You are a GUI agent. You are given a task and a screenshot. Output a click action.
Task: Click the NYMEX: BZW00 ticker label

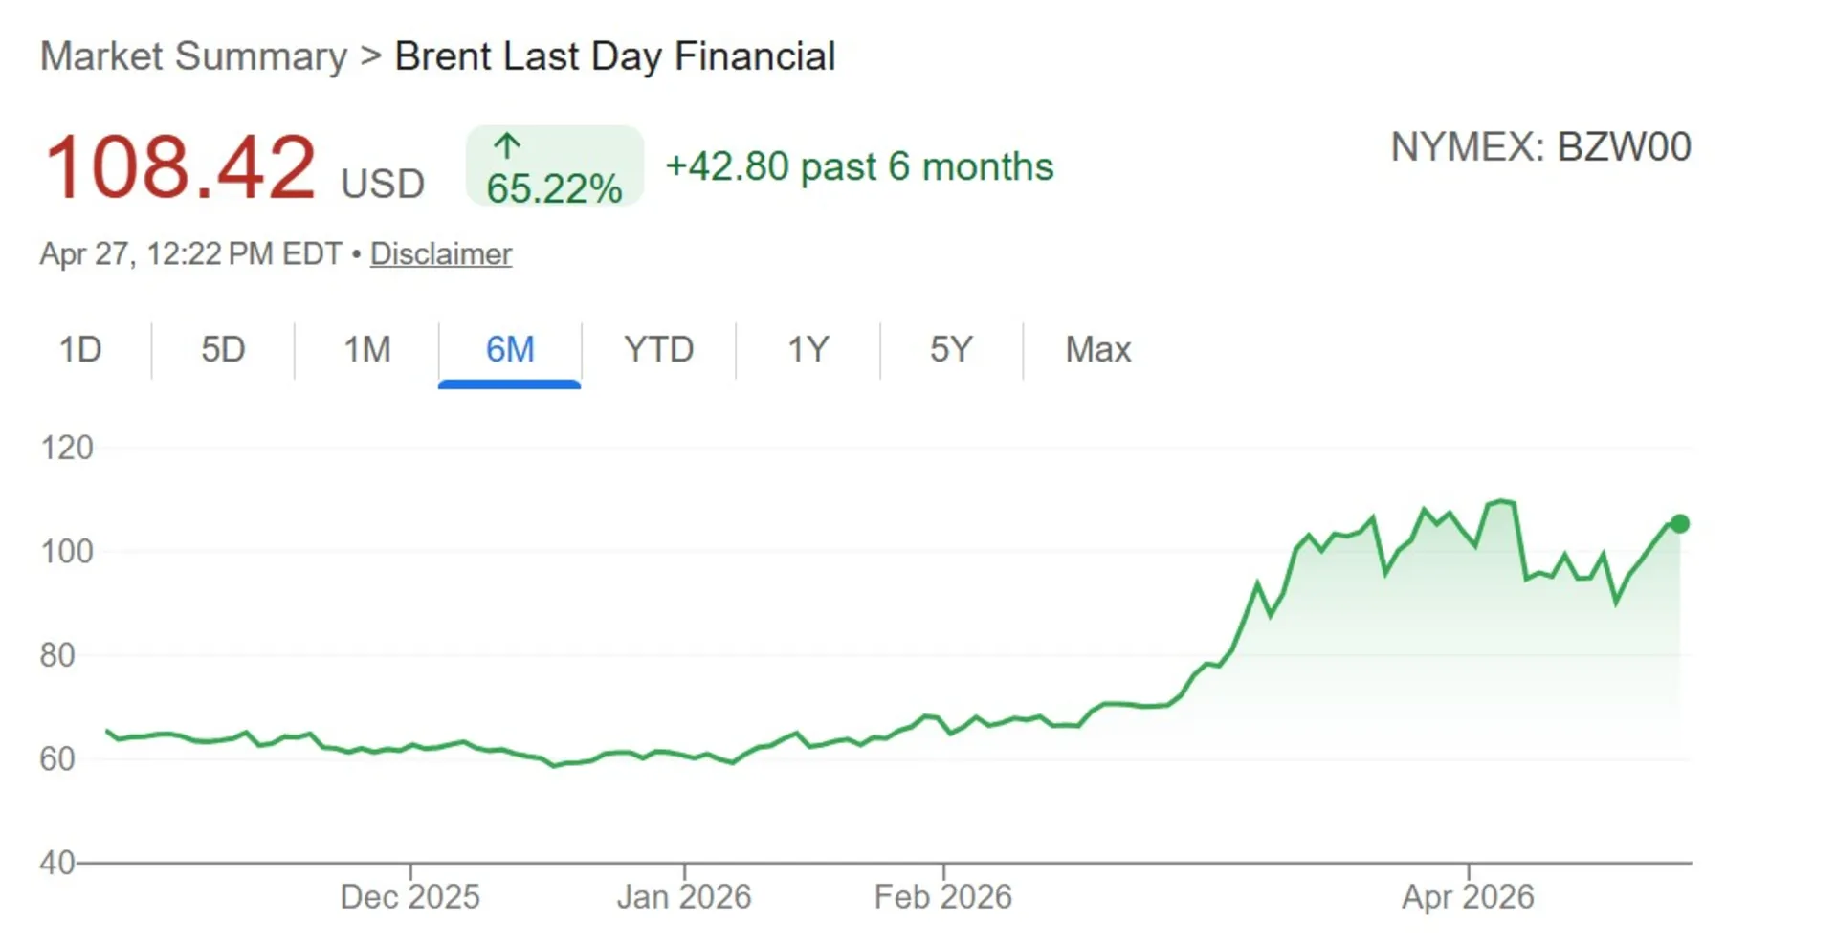click(x=1540, y=147)
